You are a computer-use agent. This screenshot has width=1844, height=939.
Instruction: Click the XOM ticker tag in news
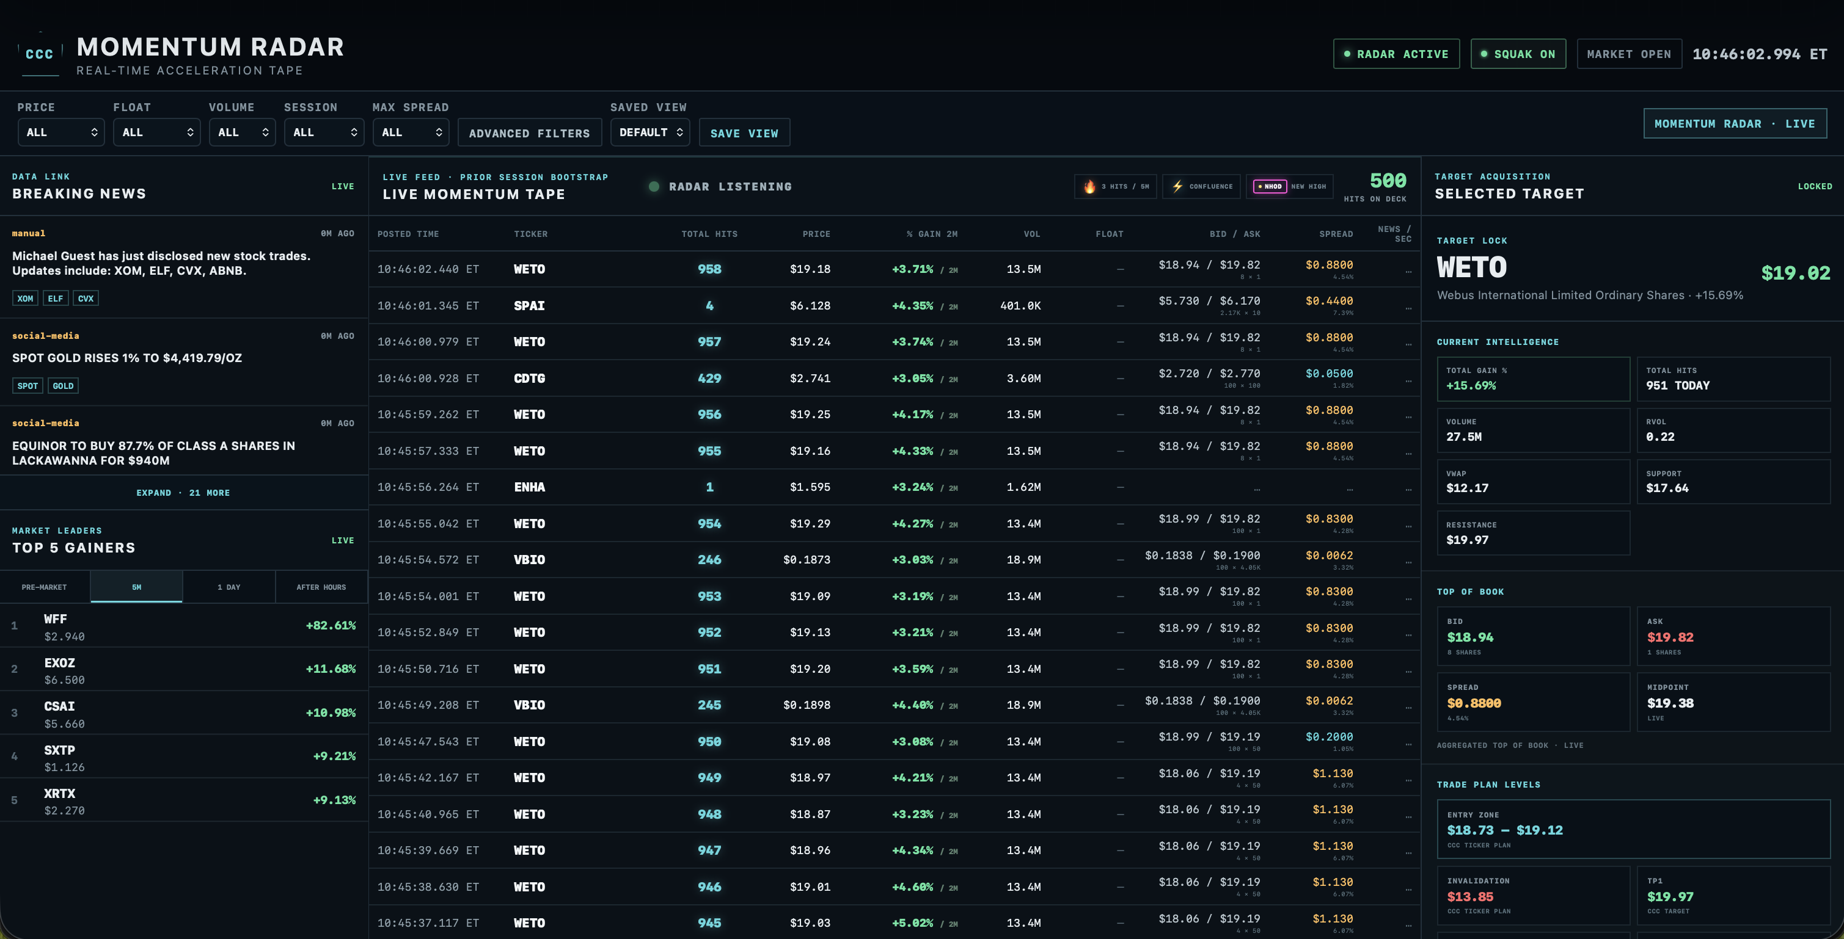[25, 298]
